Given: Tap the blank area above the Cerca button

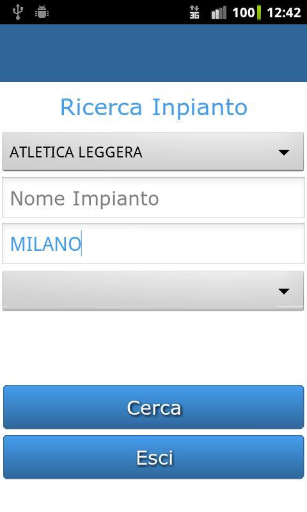Looking at the screenshot, I should (x=153, y=348).
